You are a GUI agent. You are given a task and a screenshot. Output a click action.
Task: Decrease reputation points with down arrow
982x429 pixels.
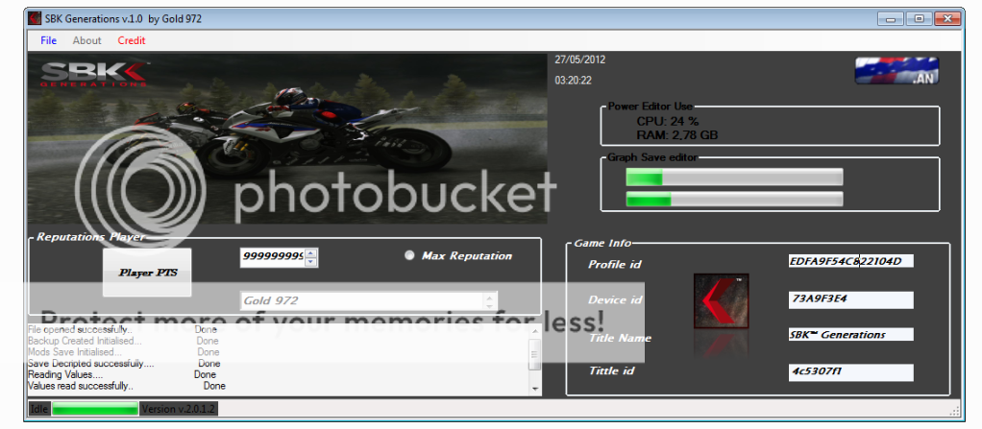tap(311, 261)
